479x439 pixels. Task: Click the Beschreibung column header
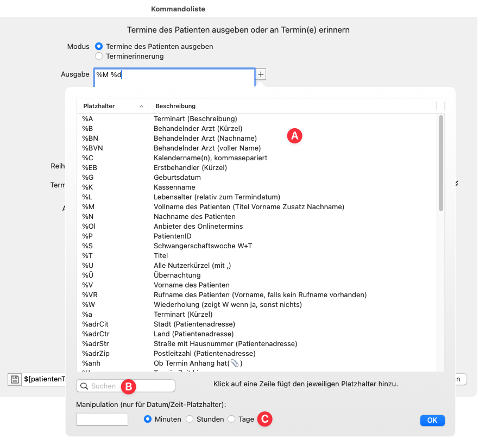[292, 106]
